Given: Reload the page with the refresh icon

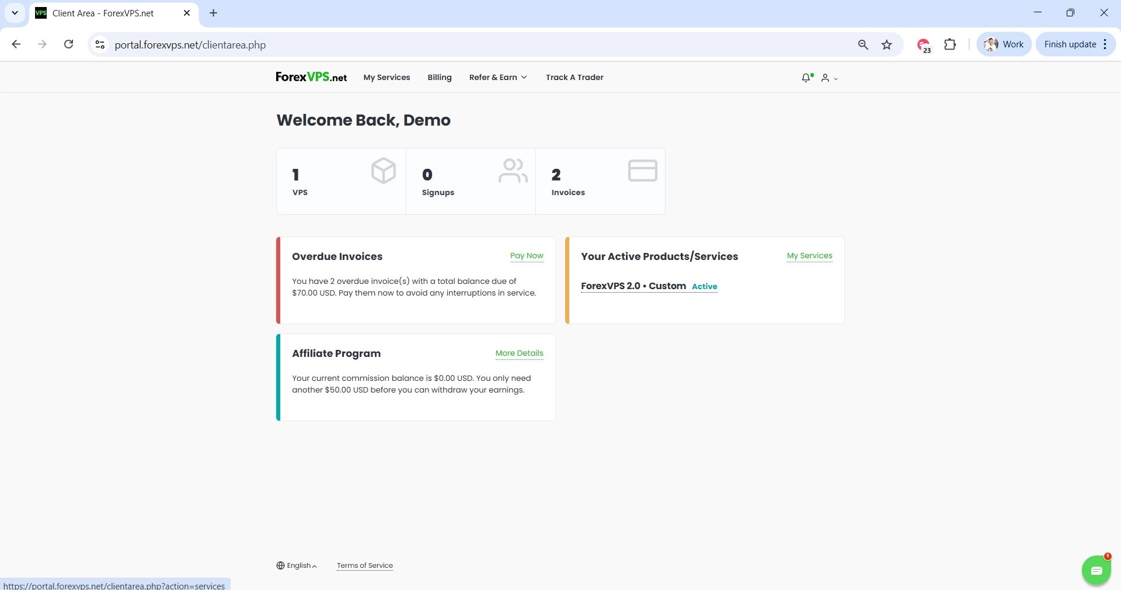Looking at the screenshot, I should (69, 44).
